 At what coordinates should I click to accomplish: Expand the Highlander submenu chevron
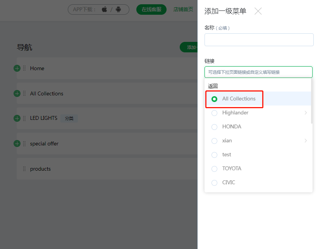tap(306, 113)
